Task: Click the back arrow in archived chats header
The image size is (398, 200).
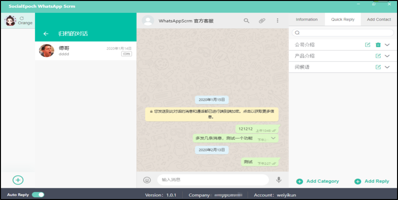Action: (45, 34)
